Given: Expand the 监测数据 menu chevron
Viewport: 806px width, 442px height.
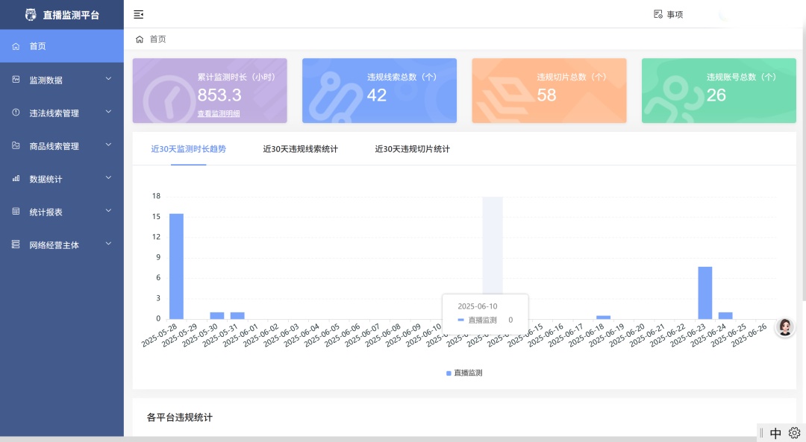Looking at the screenshot, I should coord(108,79).
